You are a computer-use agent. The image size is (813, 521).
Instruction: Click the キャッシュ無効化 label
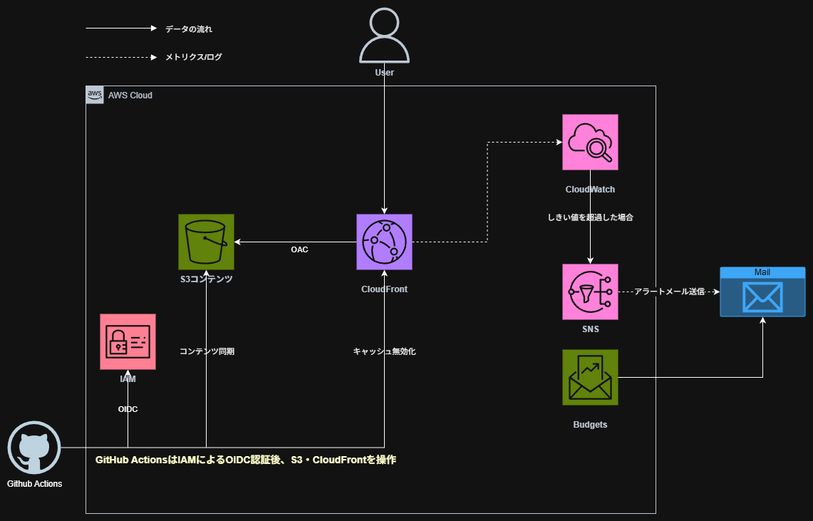click(384, 351)
